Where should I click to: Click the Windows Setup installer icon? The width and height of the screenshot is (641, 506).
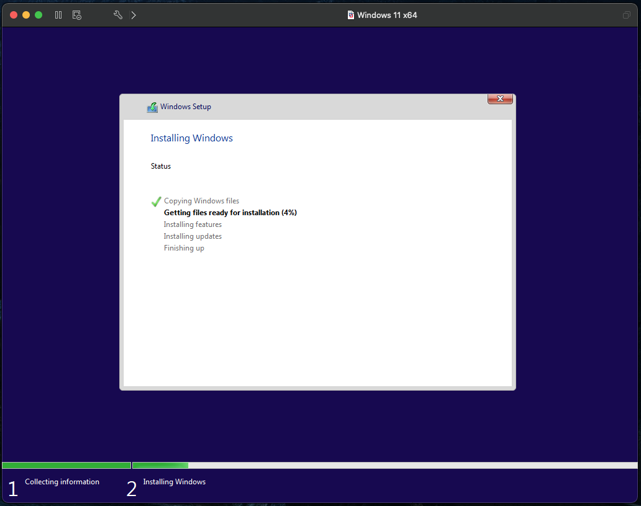coord(152,107)
